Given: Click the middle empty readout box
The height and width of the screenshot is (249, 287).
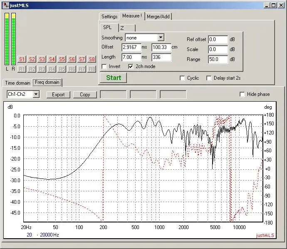Looking at the screenshot, I should pyautogui.click(x=143, y=95).
